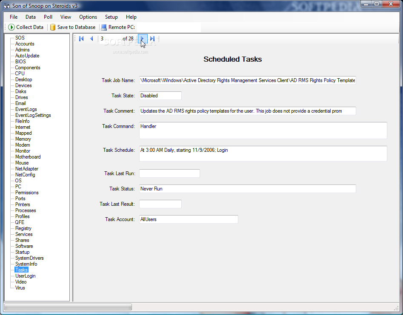Select Printers in the tree

(x=23, y=204)
